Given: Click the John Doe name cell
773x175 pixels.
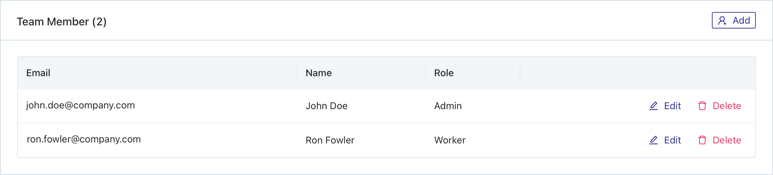Looking at the screenshot, I should click(x=326, y=106).
